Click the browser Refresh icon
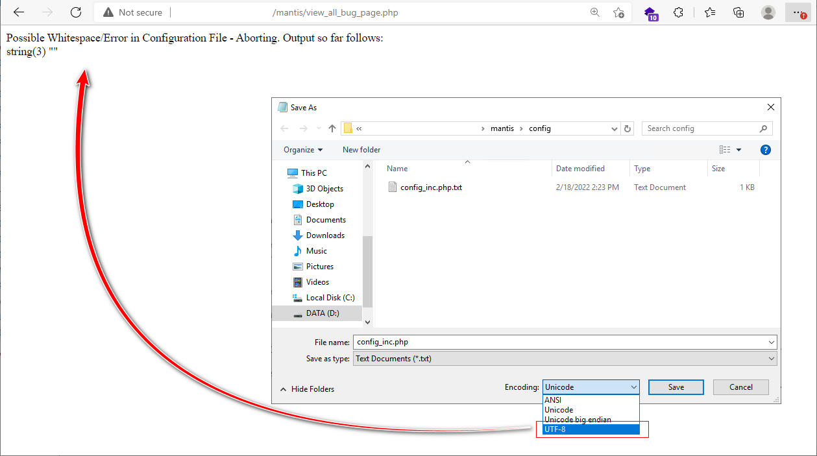The width and height of the screenshot is (817, 456). click(76, 12)
